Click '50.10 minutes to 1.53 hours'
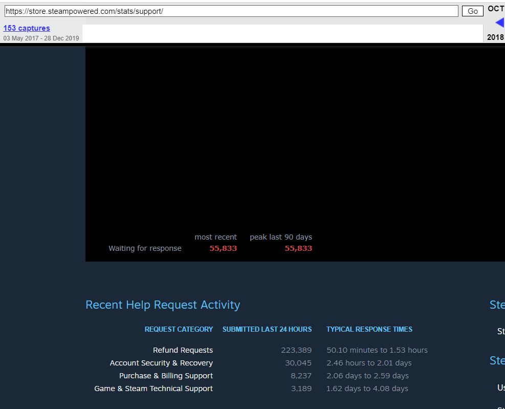This screenshot has width=505, height=409. (377, 350)
